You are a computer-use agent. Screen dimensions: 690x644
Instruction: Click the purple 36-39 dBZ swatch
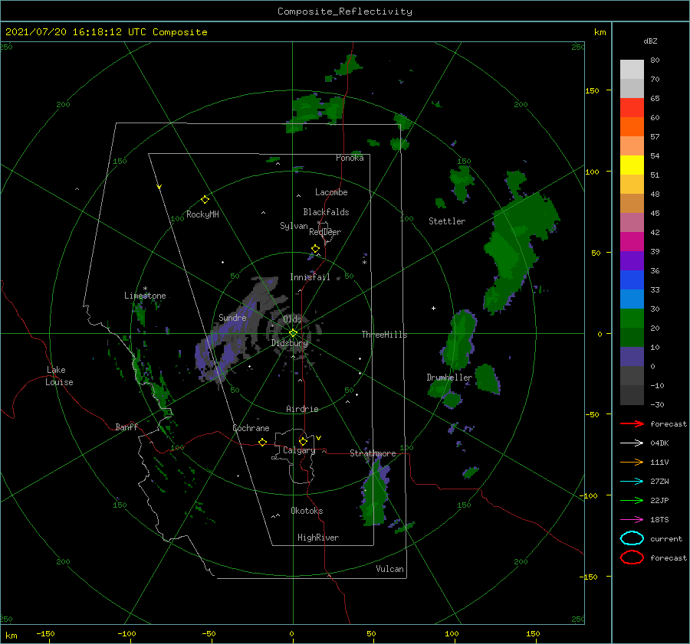(632, 261)
